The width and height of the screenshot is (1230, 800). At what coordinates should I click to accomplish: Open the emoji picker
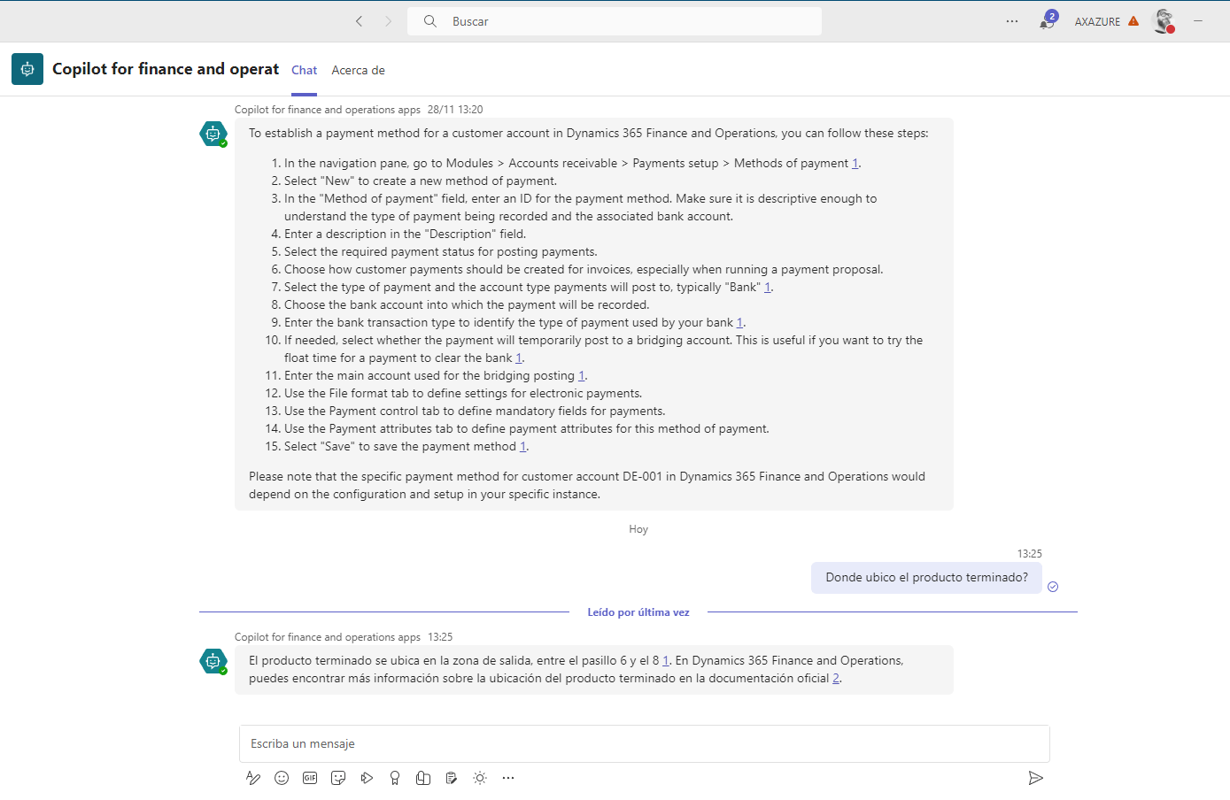(282, 778)
